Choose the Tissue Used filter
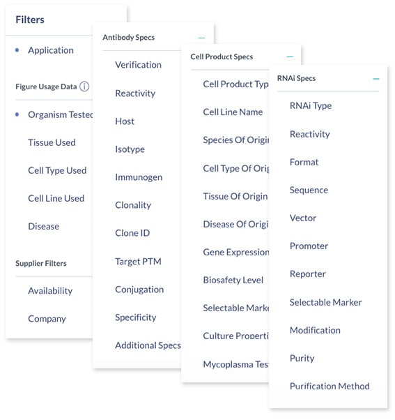Image resolution: width=395 pixels, height=420 pixels. click(52, 142)
